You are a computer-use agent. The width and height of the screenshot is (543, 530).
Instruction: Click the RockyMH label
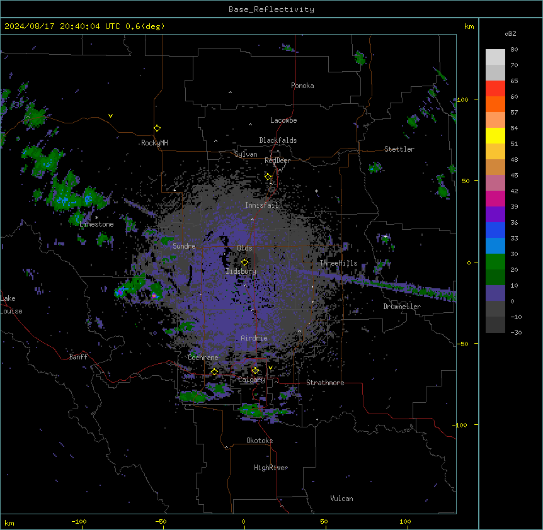point(154,143)
